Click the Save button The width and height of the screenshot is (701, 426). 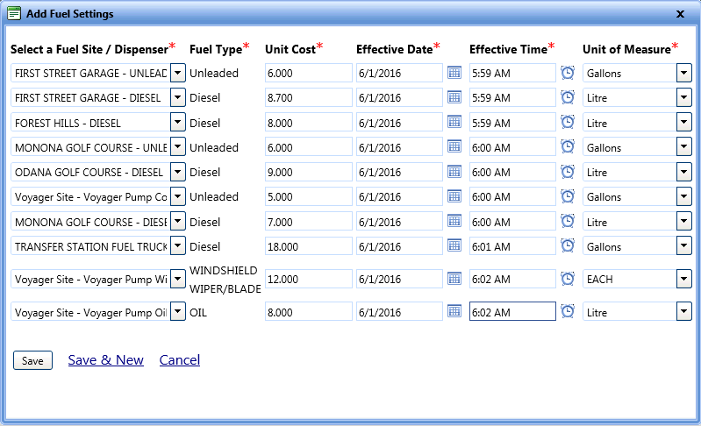click(32, 360)
